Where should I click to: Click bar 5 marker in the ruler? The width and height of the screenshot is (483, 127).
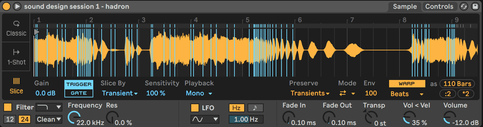click(x=248, y=20)
